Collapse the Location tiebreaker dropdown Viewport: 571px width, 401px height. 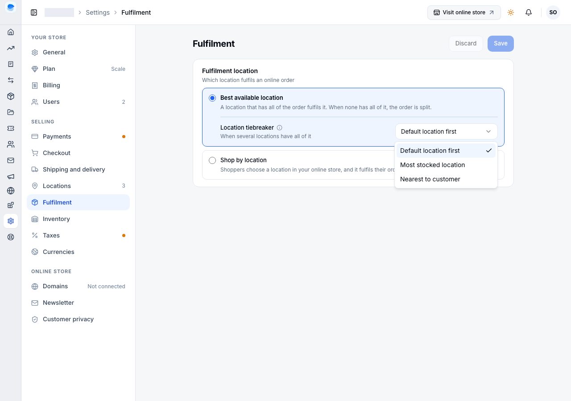tap(446, 131)
